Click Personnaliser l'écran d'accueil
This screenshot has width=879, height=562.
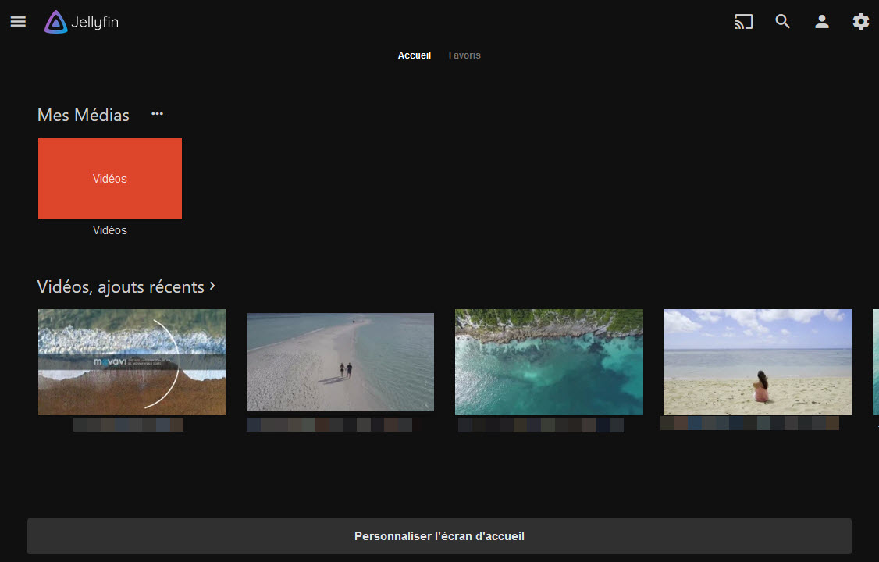(440, 535)
